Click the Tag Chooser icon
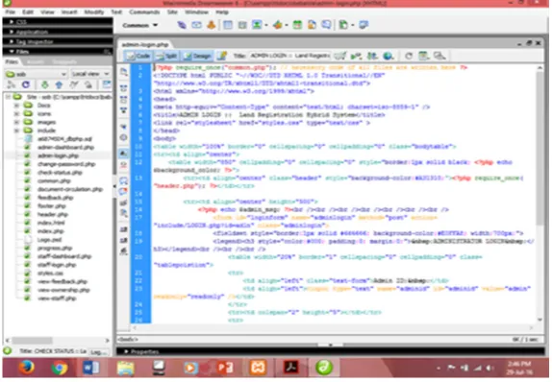Image resolution: width=552 pixels, height=382 pixels. coord(364,25)
